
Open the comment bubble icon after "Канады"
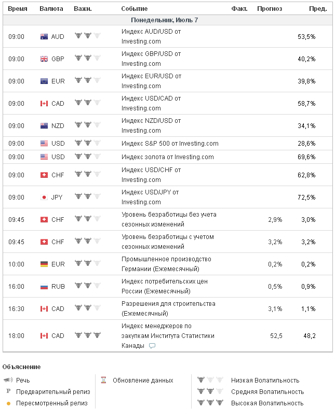[x=152, y=346]
